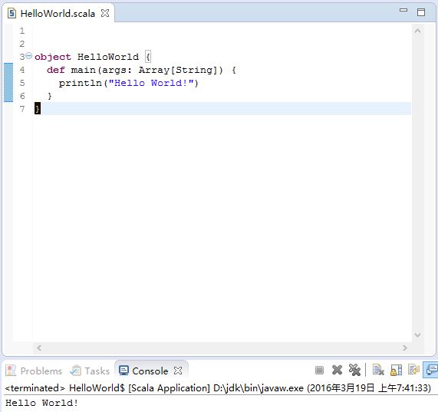Viewport: 438px width, 412px height.
Task: Close the Console view tab
Action: 178,371
